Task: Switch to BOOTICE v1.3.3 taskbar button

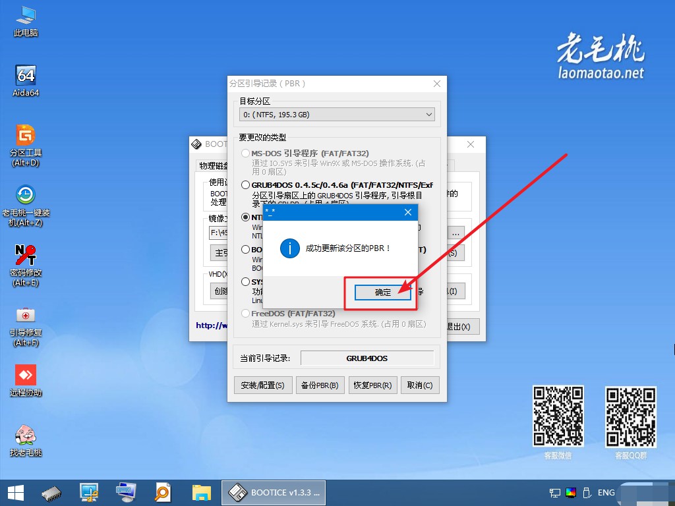Action: (x=274, y=493)
